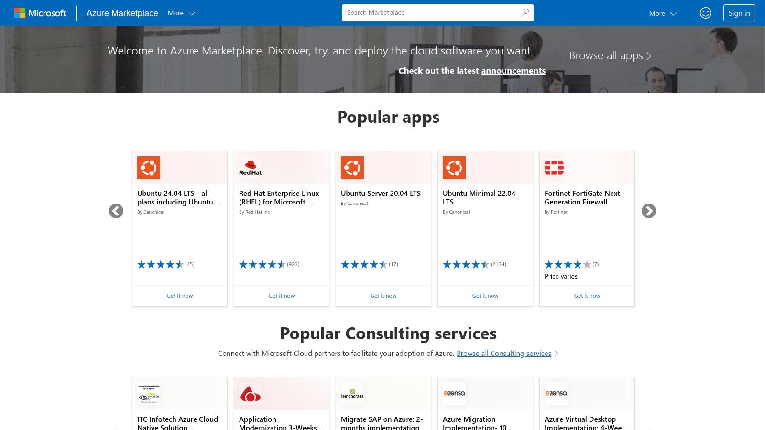Click zensa logo on Azure Migration card
This screenshot has height=430, width=765.
click(454, 394)
